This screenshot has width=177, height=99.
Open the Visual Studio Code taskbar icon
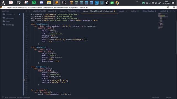pyautogui.click(x=92, y=3)
